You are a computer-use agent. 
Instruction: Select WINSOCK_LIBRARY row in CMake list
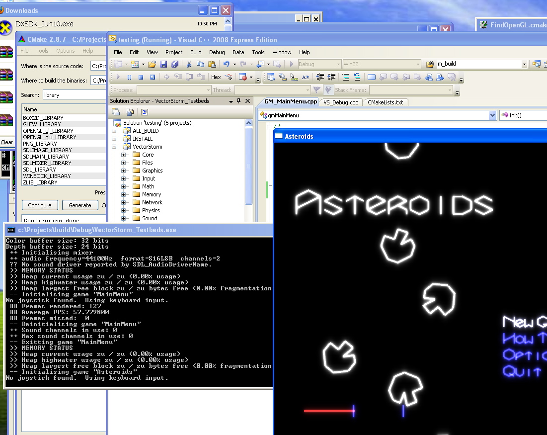click(x=64, y=176)
